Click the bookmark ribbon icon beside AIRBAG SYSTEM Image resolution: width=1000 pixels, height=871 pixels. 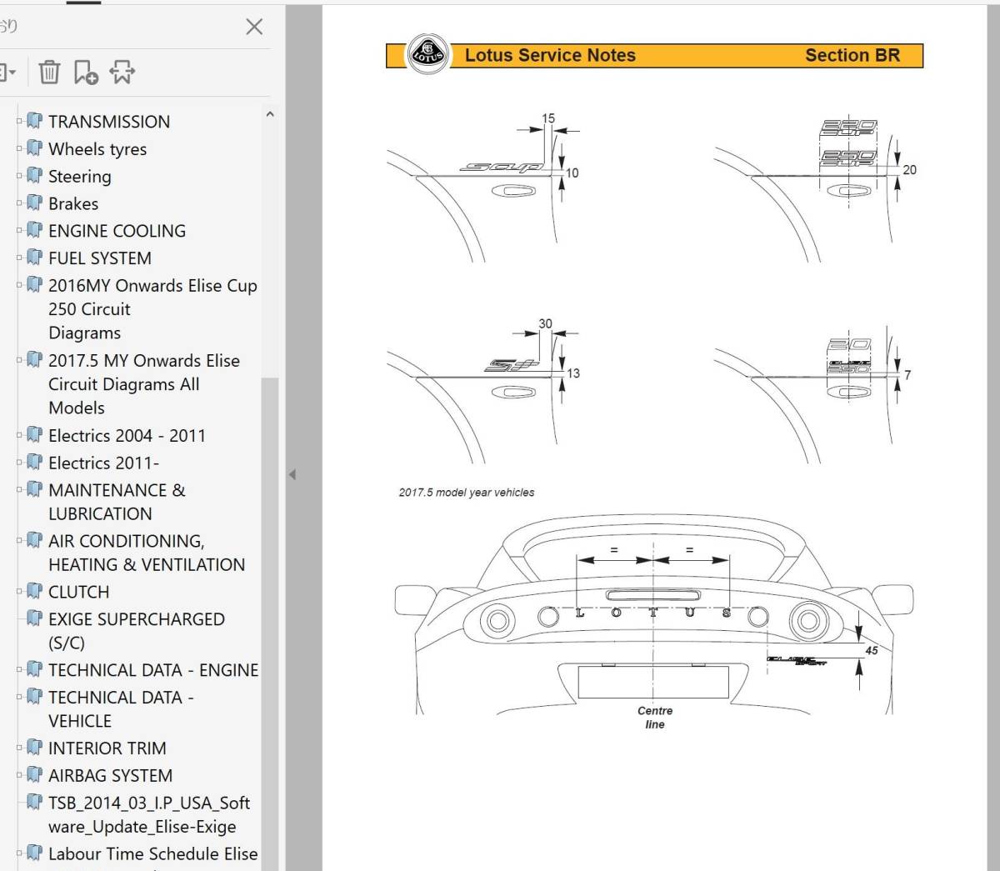click(34, 774)
